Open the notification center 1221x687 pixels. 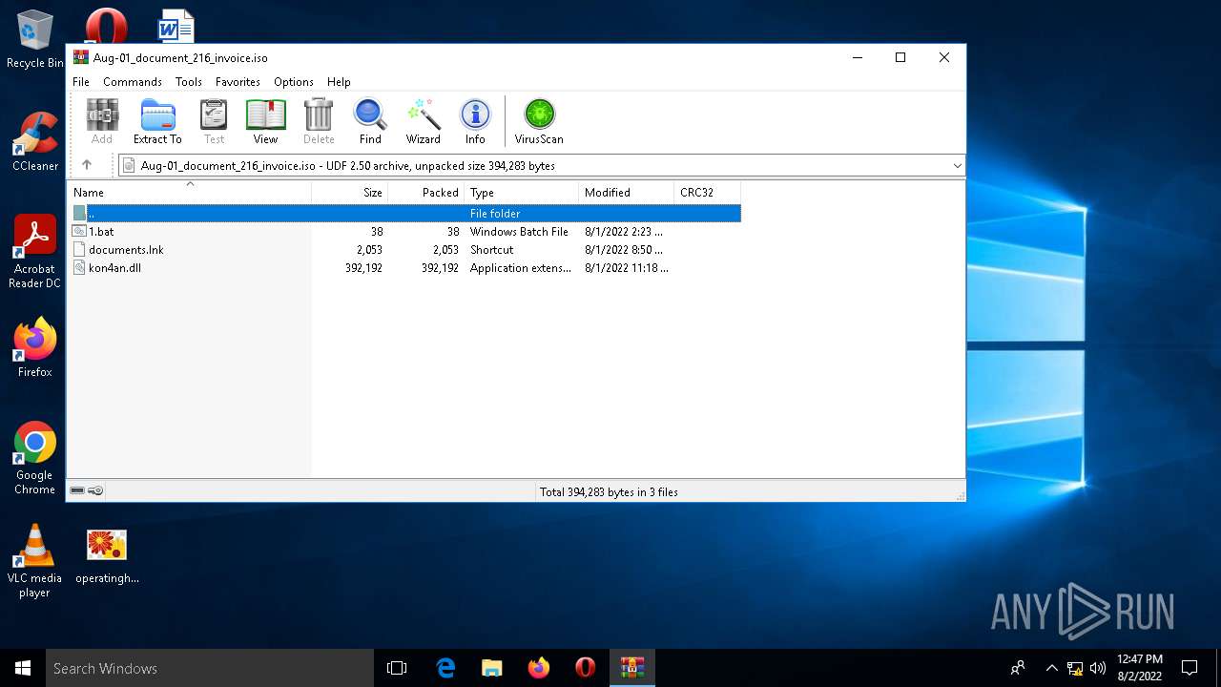[1190, 668]
